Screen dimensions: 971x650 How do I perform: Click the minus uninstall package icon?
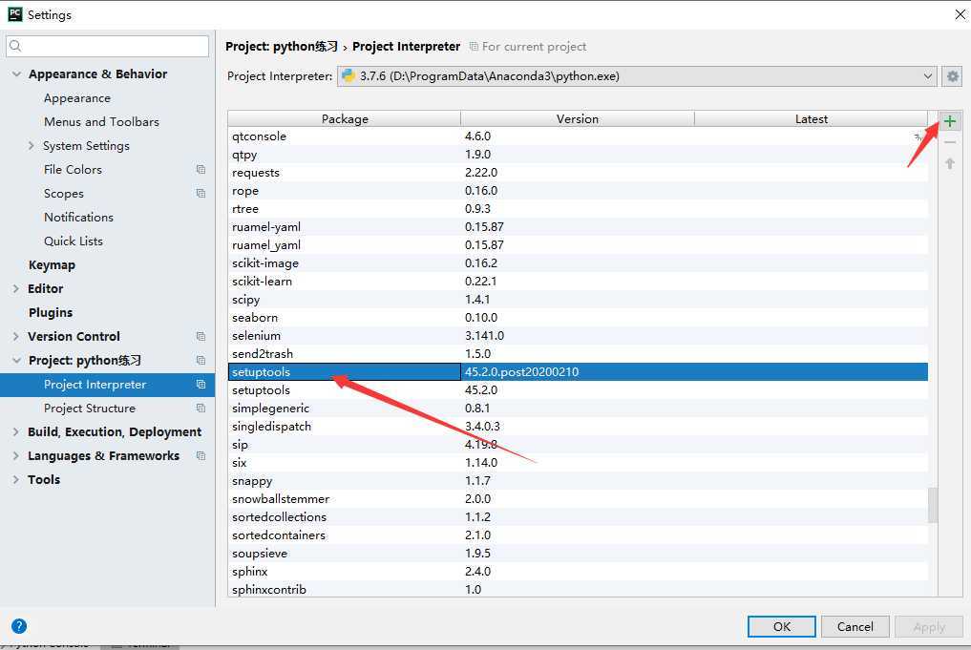pyautogui.click(x=950, y=142)
